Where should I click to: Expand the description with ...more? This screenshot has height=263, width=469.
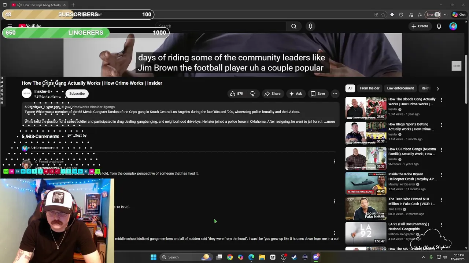[329, 122]
